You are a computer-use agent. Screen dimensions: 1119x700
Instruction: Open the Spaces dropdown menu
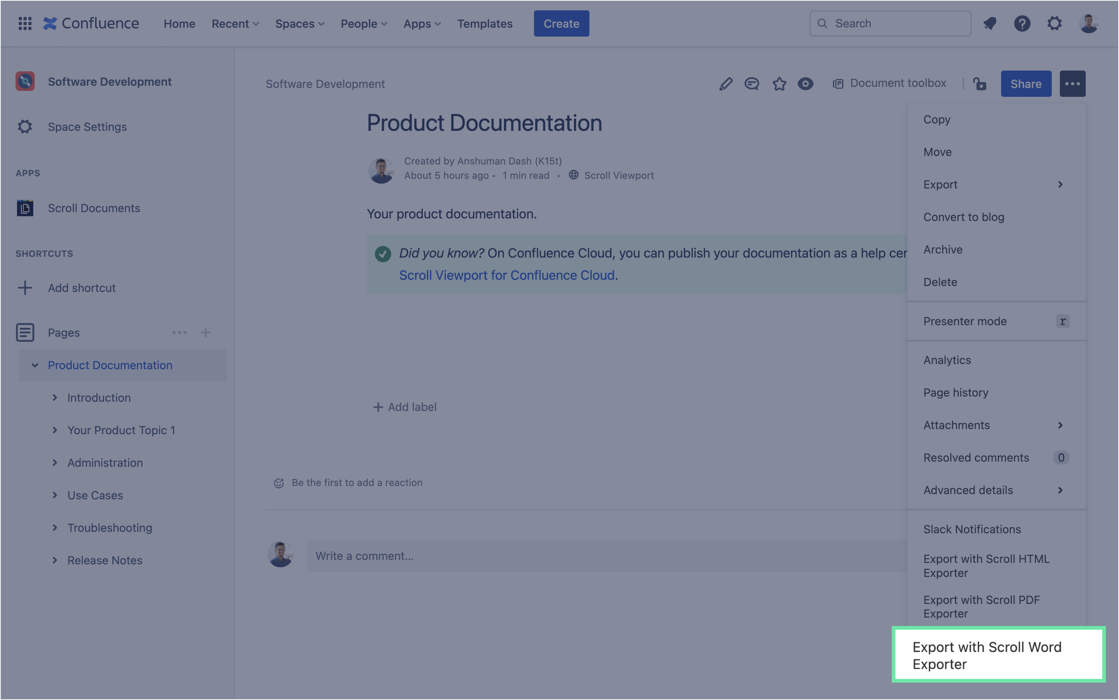[x=300, y=24]
